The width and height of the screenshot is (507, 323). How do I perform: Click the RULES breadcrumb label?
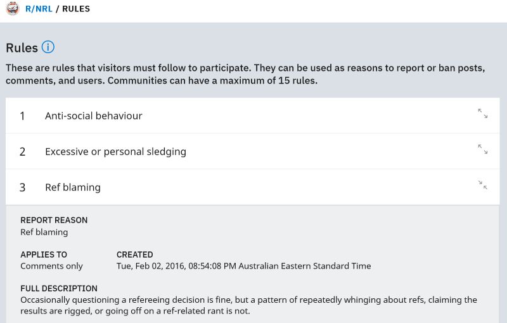point(76,9)
